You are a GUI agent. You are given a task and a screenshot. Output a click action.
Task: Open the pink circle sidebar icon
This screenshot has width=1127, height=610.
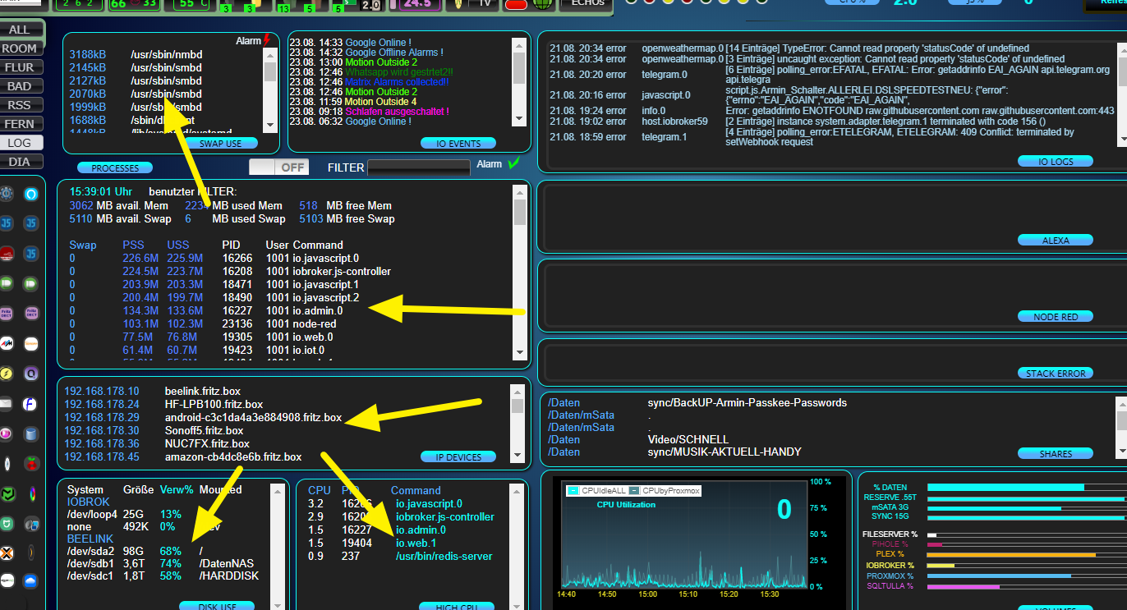(7, 433)
